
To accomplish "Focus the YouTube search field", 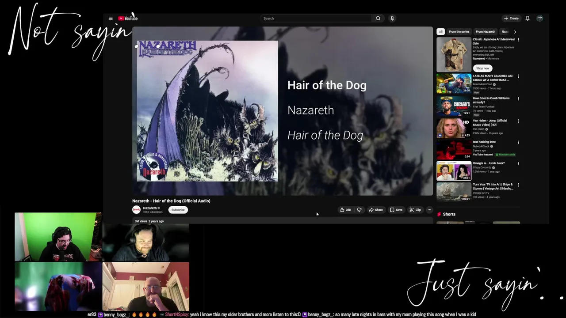I will [x=316, y=18].
